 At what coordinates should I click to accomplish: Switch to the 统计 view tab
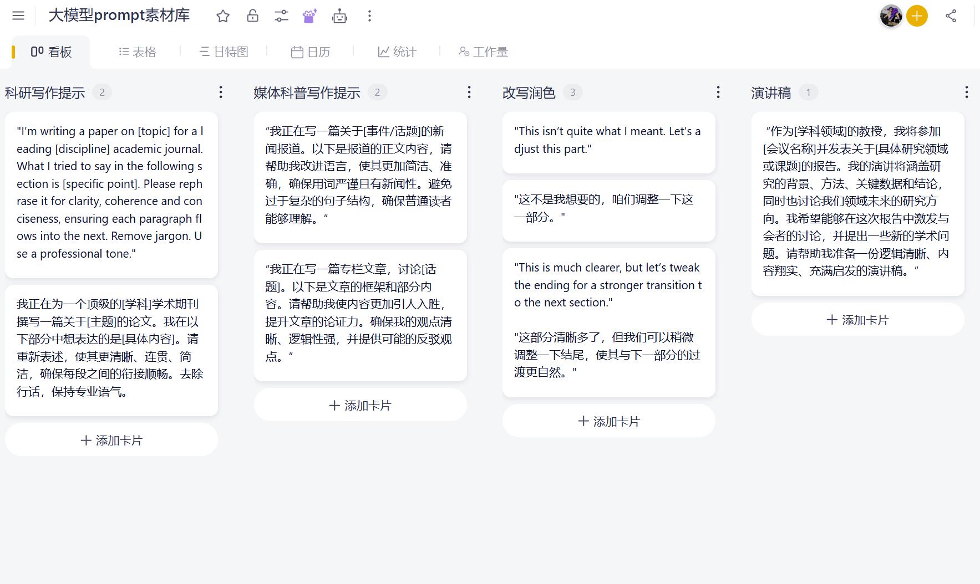click(396, 52)
